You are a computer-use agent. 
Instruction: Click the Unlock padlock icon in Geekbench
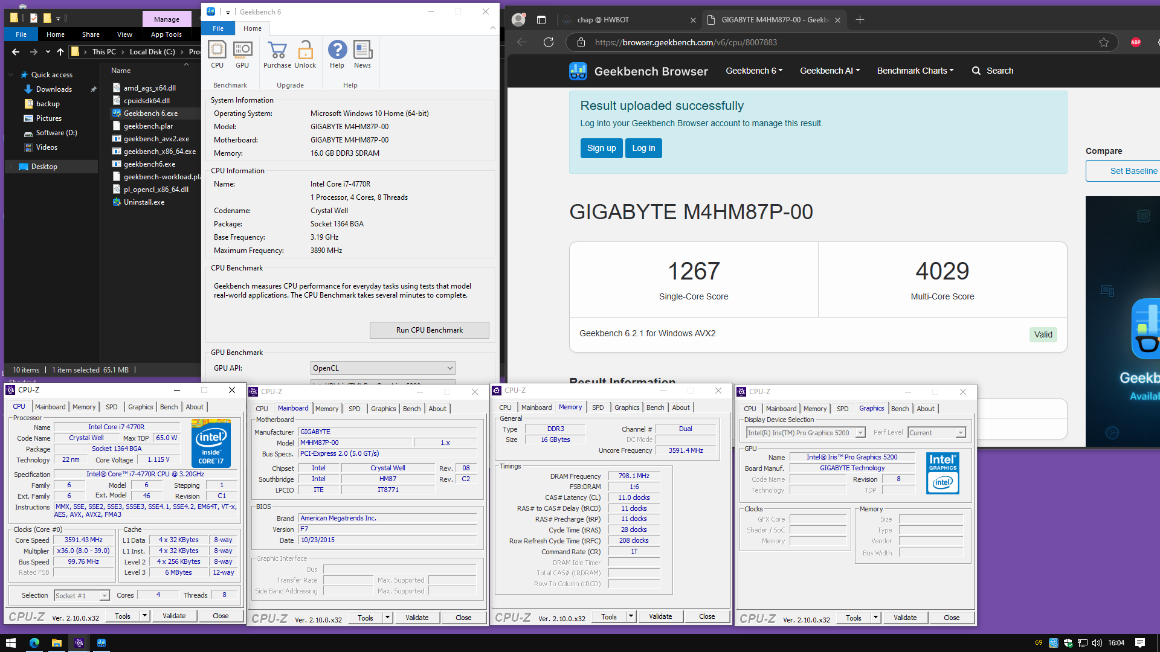click(305, 54)
